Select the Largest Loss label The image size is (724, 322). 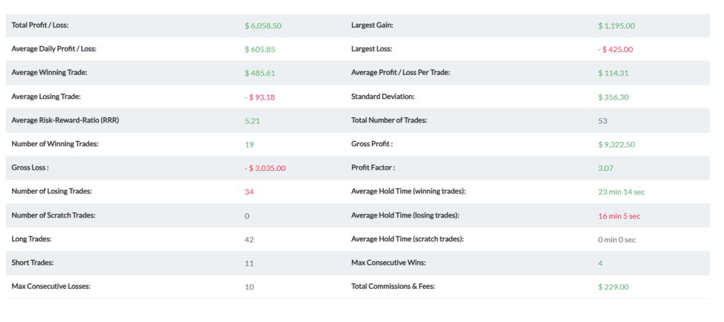tap(372, 49)
